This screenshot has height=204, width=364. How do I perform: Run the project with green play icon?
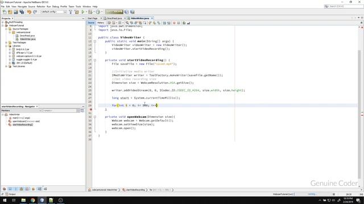pyautogui.click(x=83, y=12)
